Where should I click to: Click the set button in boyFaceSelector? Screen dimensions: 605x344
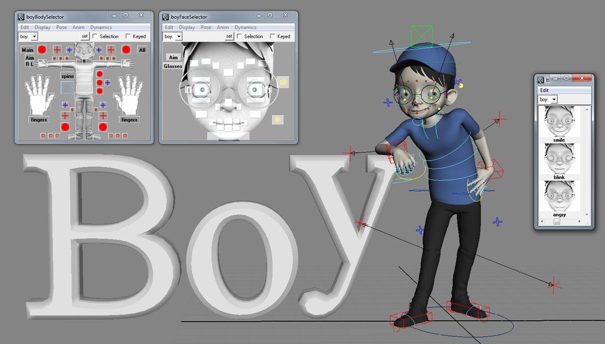pos(229,36)
